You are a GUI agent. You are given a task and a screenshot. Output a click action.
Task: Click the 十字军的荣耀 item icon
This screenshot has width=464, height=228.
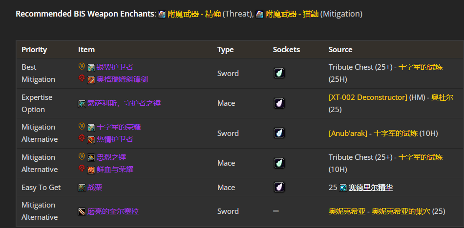91,127
